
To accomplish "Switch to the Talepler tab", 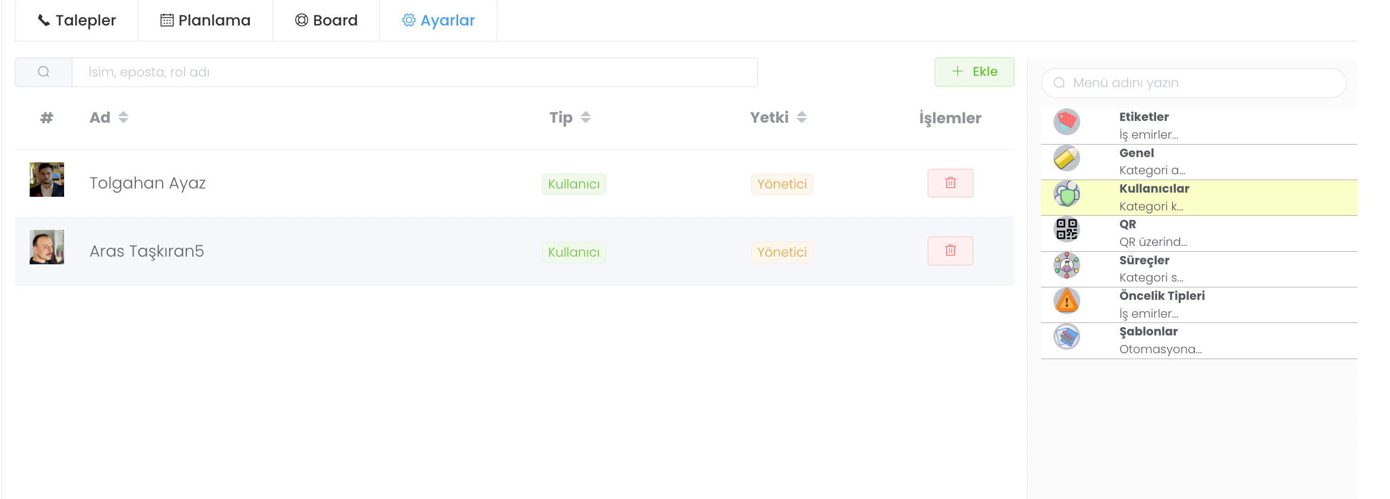I will tap(77, 21).
